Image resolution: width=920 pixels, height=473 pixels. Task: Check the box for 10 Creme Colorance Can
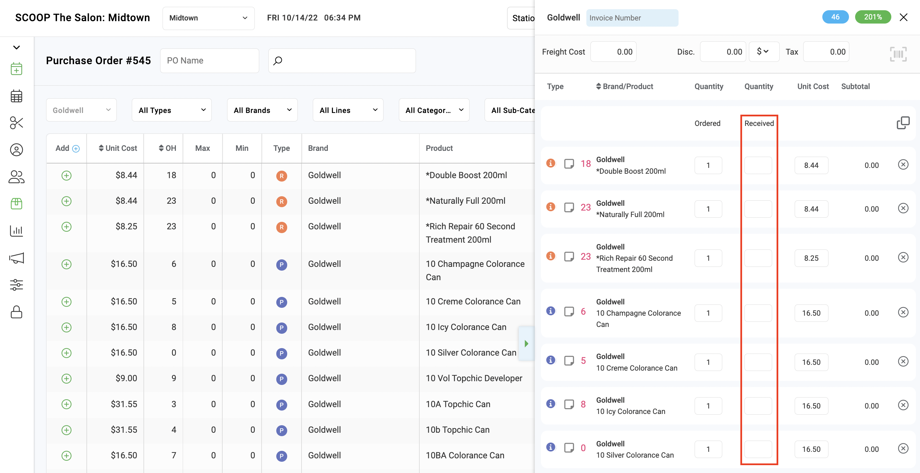point(569,360)
